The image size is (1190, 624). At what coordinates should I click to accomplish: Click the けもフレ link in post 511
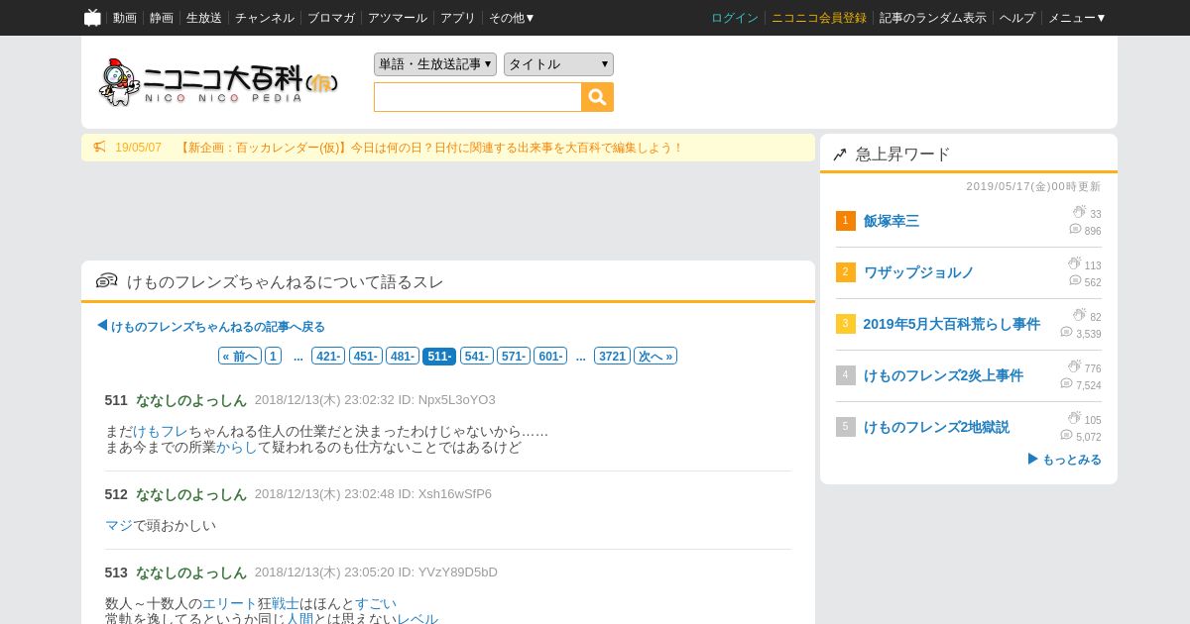tap(161, 431)
